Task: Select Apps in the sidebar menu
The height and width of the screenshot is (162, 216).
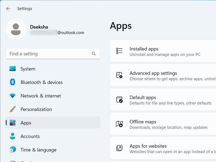Action: click(26, 123)
